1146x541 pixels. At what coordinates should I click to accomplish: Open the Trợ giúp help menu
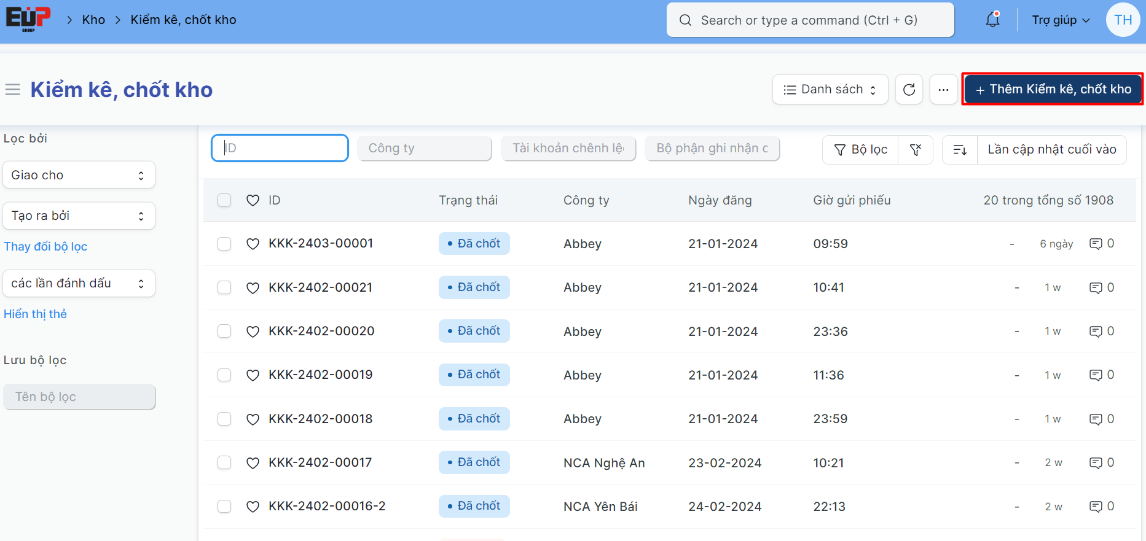[x=1061, y=20]
